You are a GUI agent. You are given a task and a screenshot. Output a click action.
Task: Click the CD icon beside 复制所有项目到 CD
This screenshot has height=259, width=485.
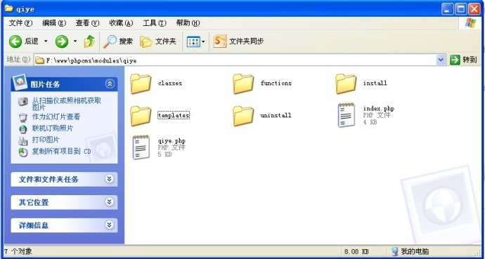pyautogui.click(x=23, y=152)
